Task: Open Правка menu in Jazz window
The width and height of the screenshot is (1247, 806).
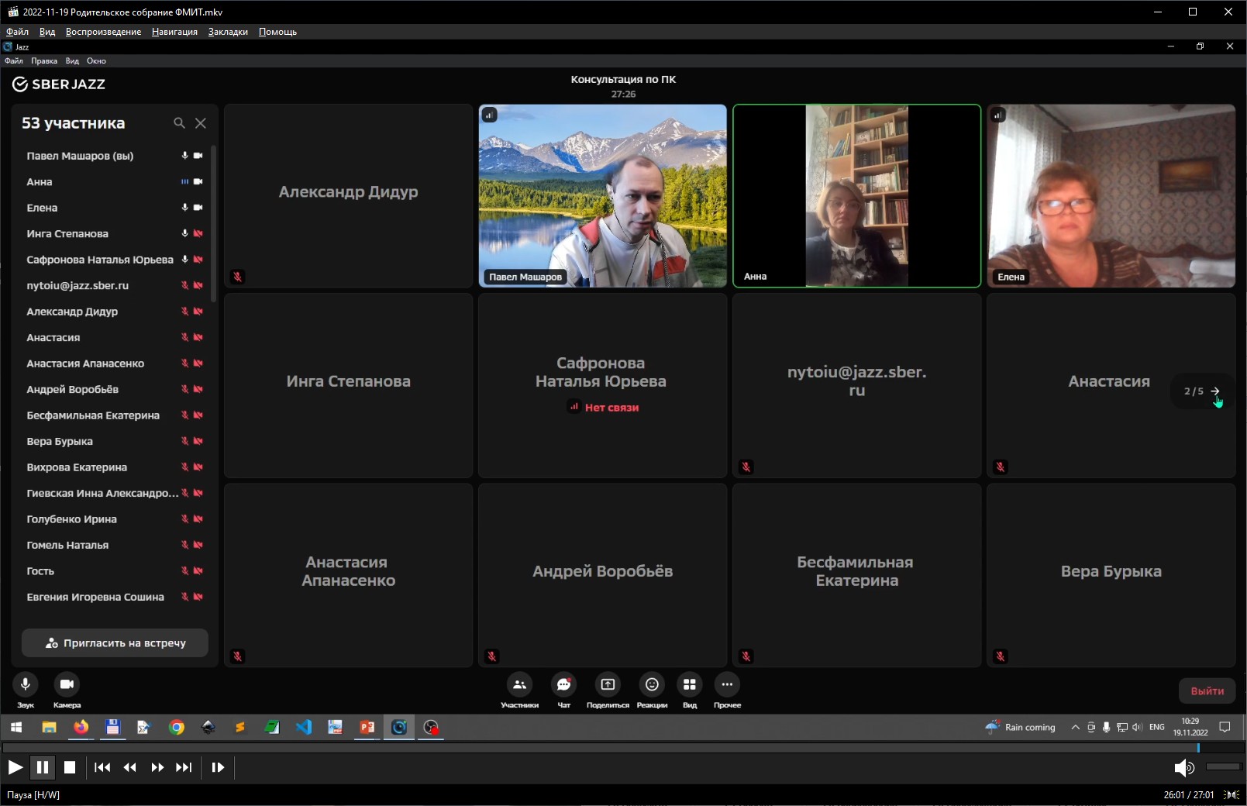Action: point(44,60)
